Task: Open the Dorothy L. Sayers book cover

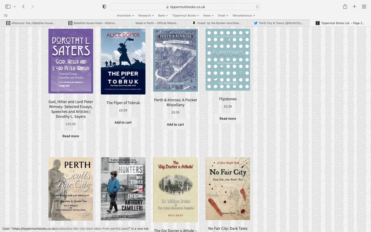Action: [71, 61]
